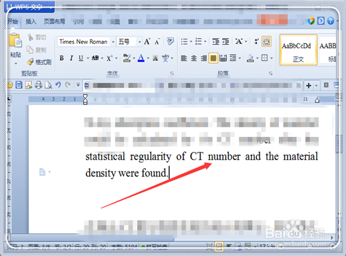The height and width of the screenshot is (256, 346).
Task: Click the Copy (复制) icon
Action: 30,50
